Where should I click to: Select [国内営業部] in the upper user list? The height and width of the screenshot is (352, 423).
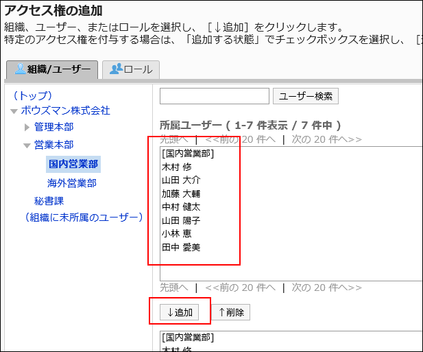tap(188, 154)
